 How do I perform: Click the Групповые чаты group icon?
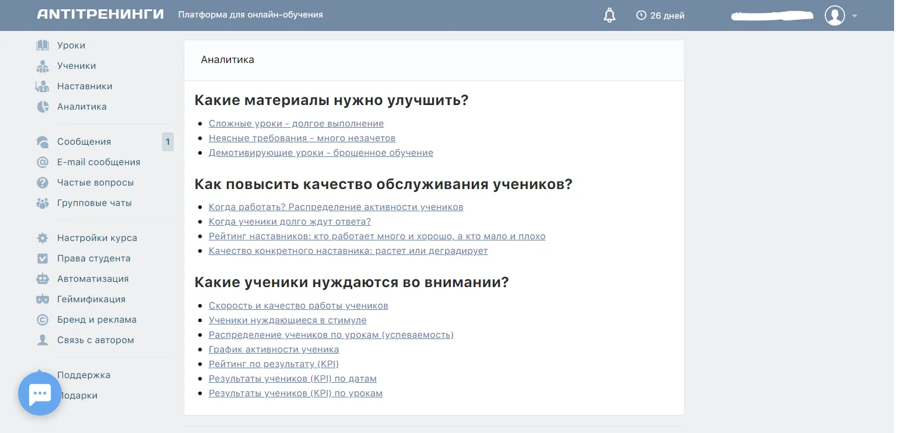[x=43, y=203]
